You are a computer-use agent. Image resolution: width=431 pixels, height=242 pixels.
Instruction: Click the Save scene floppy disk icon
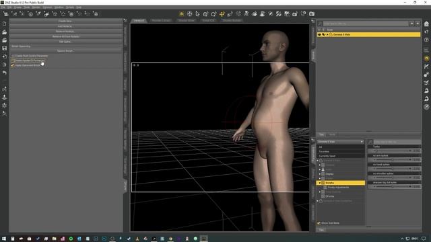pos(5,48)
